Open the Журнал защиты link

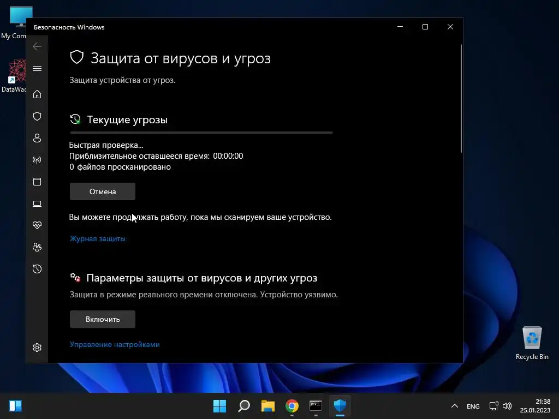97,239
